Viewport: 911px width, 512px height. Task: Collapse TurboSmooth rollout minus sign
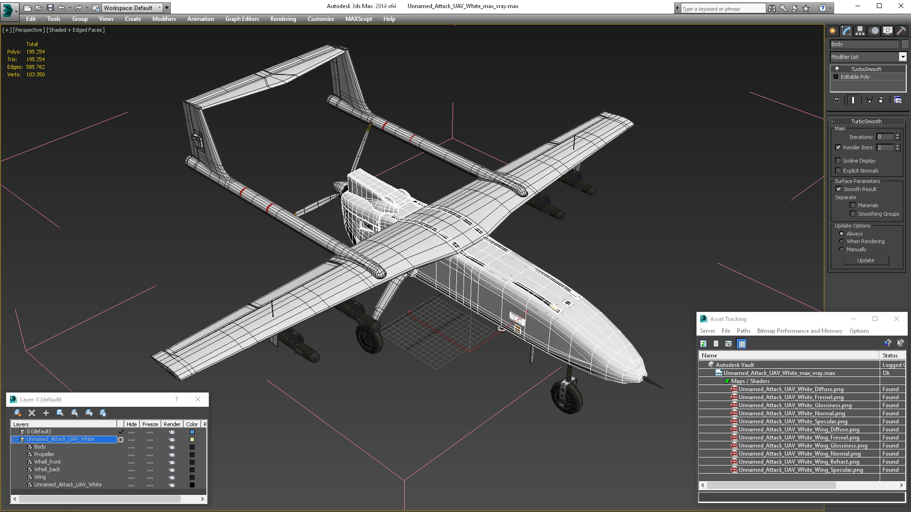(x=832, y=121)
